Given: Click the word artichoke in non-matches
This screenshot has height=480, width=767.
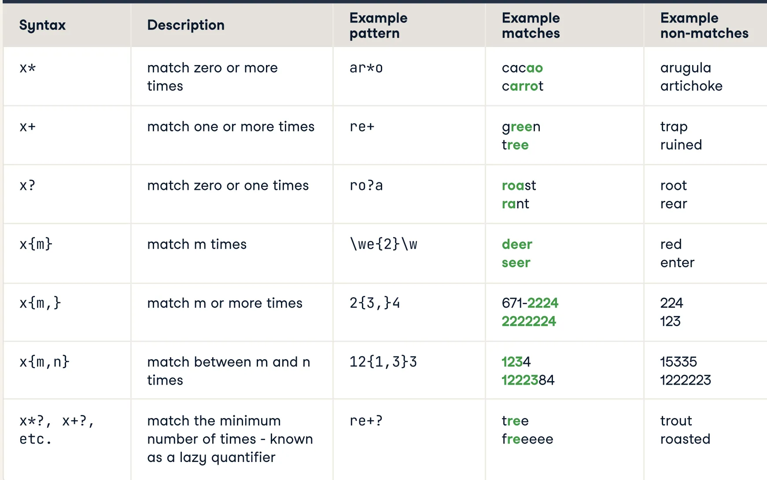Looking at the screenshot, I should [691, 86].
